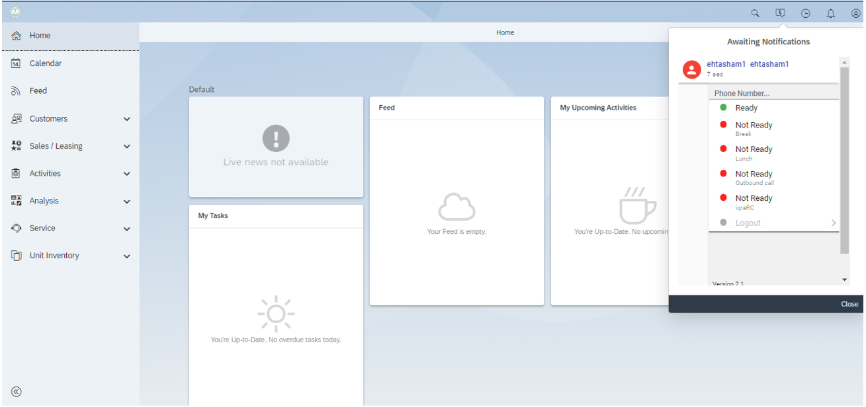The width and height of the screenshot is (866, 407).
Task: Click the Phone Number input field
Action: pos(773,93)
